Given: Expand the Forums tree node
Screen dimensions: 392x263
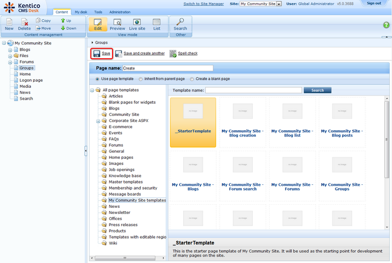Looking at the screenshot, I should tap(10, 62).
